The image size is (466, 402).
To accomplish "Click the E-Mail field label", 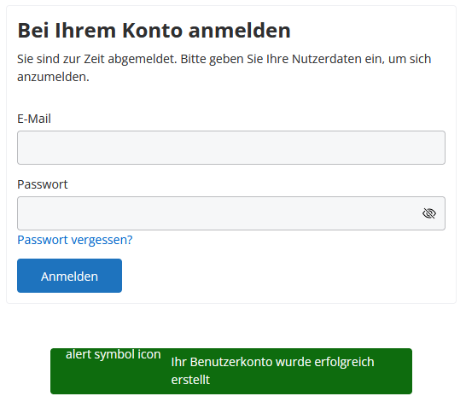I will tap(34, 119).
